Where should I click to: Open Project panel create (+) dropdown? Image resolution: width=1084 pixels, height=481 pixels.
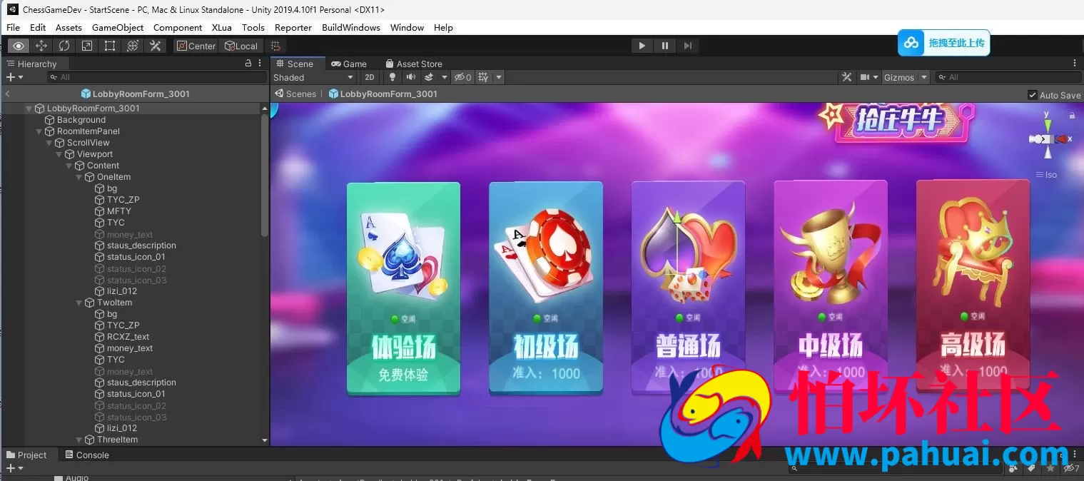click(14, 468)
